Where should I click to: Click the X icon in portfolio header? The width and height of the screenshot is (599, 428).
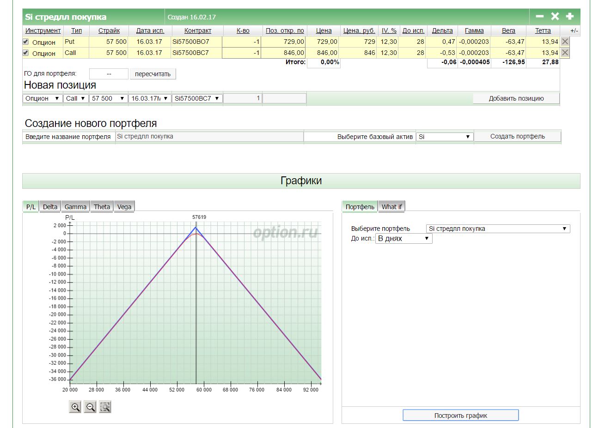[x=555, y=17]
